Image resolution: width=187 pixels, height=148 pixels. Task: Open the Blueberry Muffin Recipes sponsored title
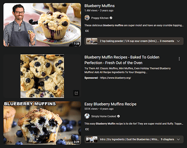122,60
